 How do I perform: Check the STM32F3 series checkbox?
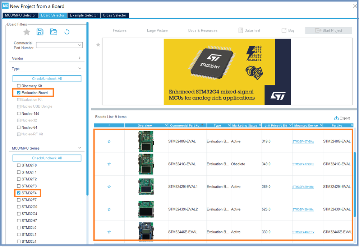(19, 186)
